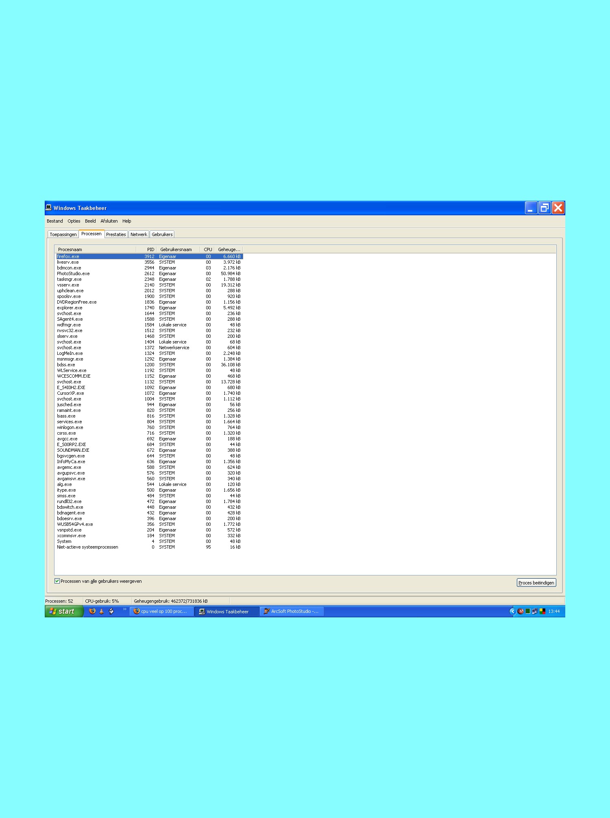The width and height of the screenshot is (610, 818).
Task: Select the Processen tab
Action: (91, 234)
